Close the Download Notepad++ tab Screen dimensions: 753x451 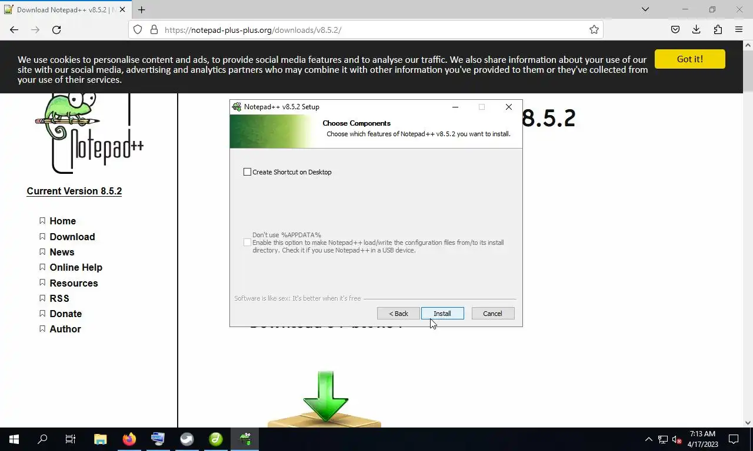(x=122, y=10)
